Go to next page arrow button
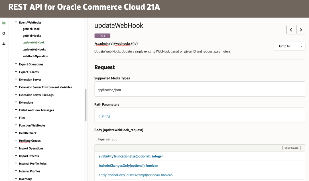Viewport: 309px width, 181px height. (301, 30)
